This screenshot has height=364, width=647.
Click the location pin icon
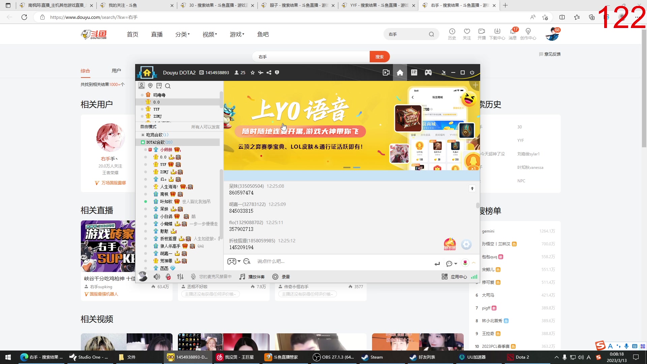[150, 86]
